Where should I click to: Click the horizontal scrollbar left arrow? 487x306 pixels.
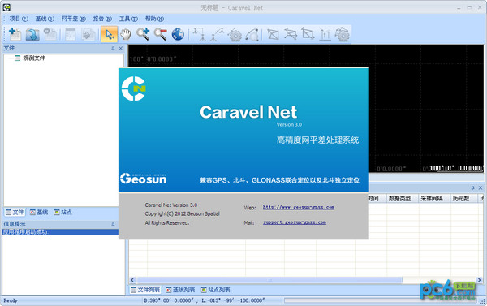point(132,280)
